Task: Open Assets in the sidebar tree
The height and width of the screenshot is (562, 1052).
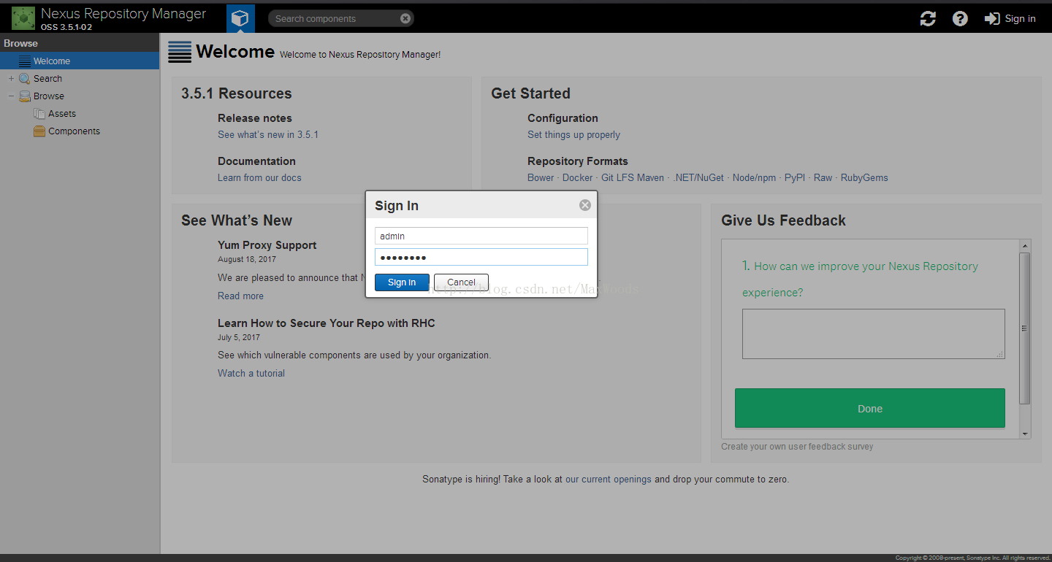Action: pos(62,114)
